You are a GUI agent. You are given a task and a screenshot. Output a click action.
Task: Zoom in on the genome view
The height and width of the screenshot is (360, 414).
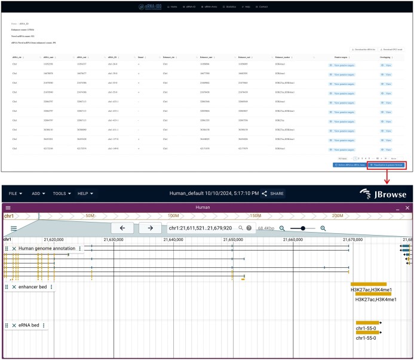323,228
